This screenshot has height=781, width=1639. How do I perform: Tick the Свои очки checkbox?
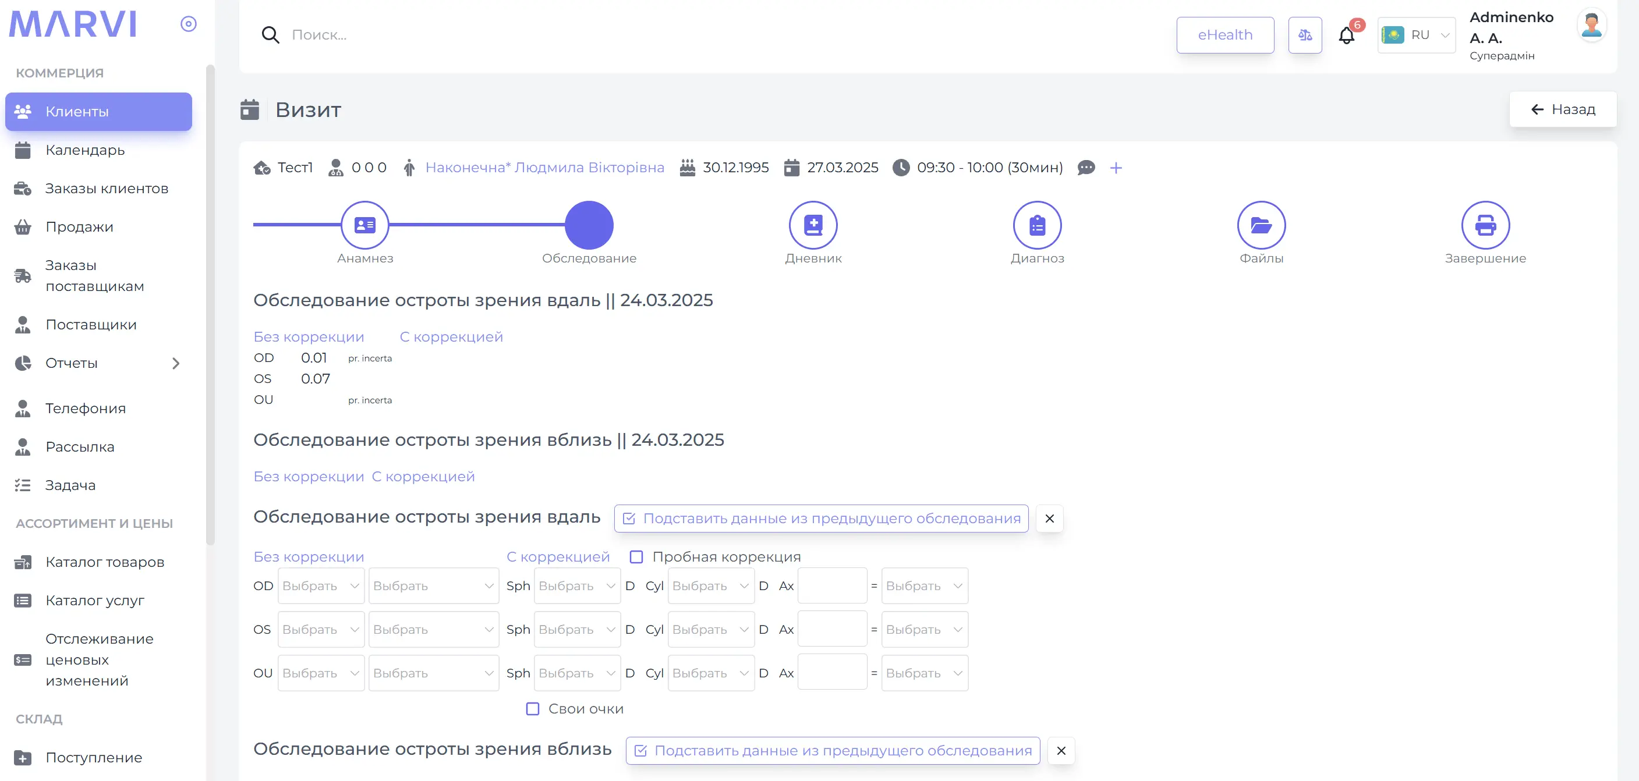pos(533,708)
